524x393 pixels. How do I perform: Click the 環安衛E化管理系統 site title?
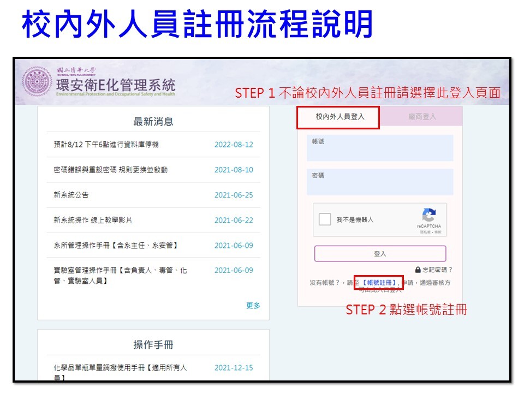pos(116,86)
